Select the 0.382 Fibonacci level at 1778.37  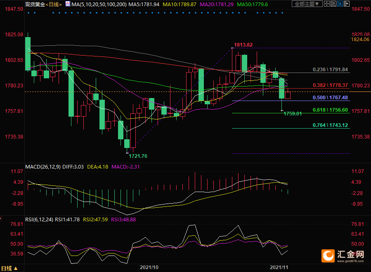tap(330, 85)
